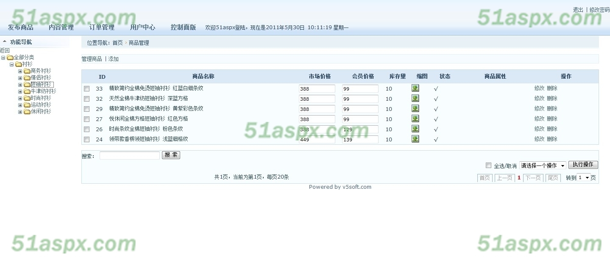This screenshot has width=610, height=262.
Task: Edit member price field for ID 26
Action: tap(360, 129)
